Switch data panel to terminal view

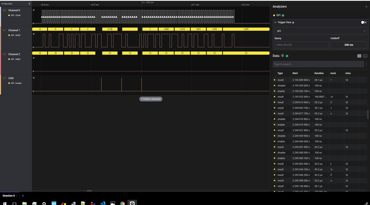(x=365, y=56)
